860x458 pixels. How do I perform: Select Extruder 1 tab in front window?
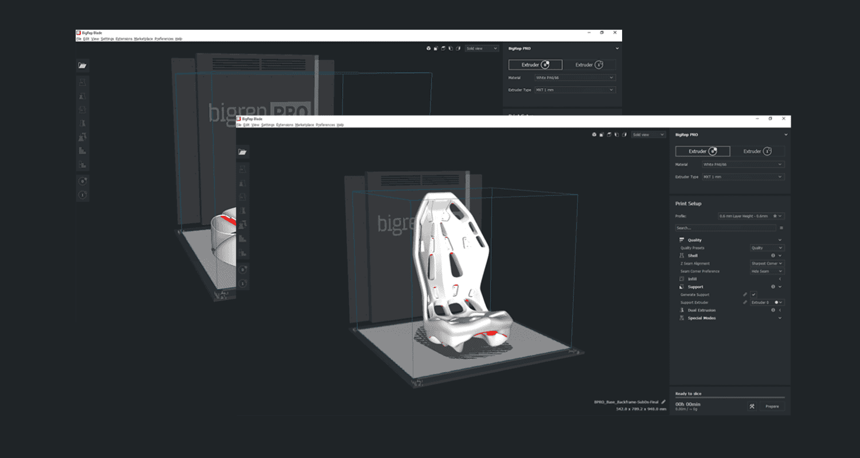point(757,151)
